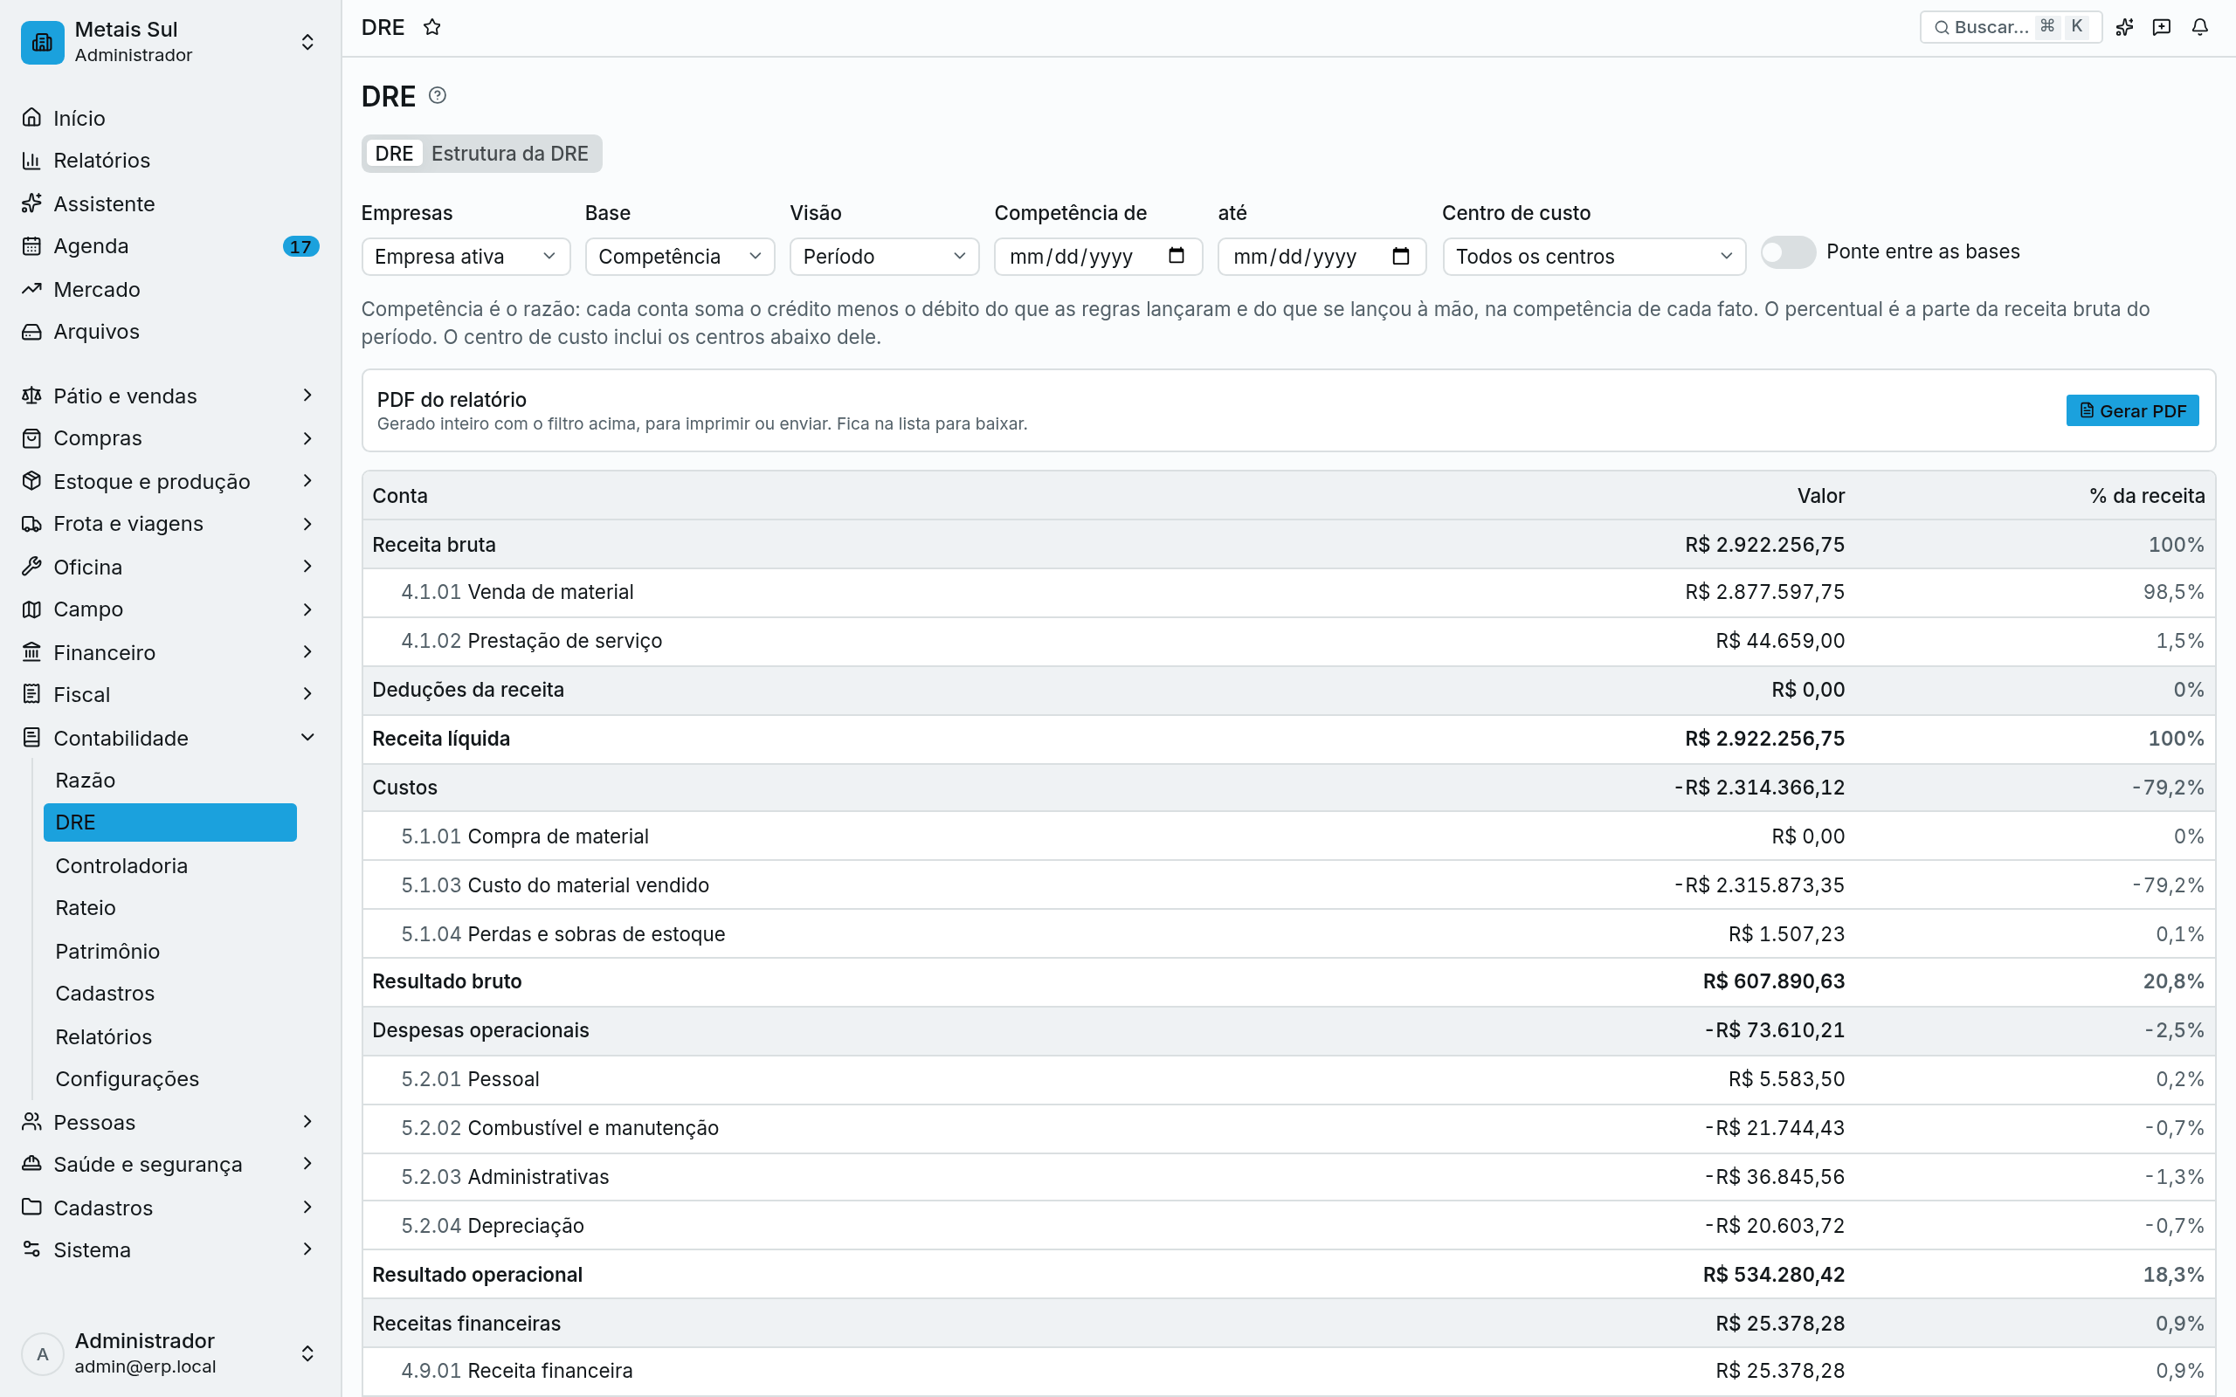Expand the Compras sidebar section
Viewport: 2236px width, 1397px height.
[170, 438]
